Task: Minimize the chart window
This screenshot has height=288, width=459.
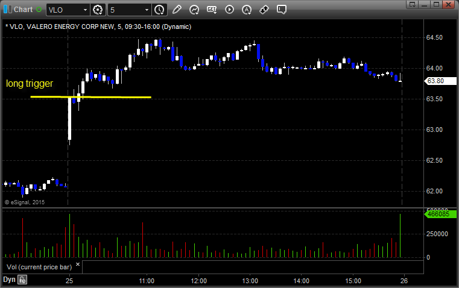Action: (x=425, y=4)
